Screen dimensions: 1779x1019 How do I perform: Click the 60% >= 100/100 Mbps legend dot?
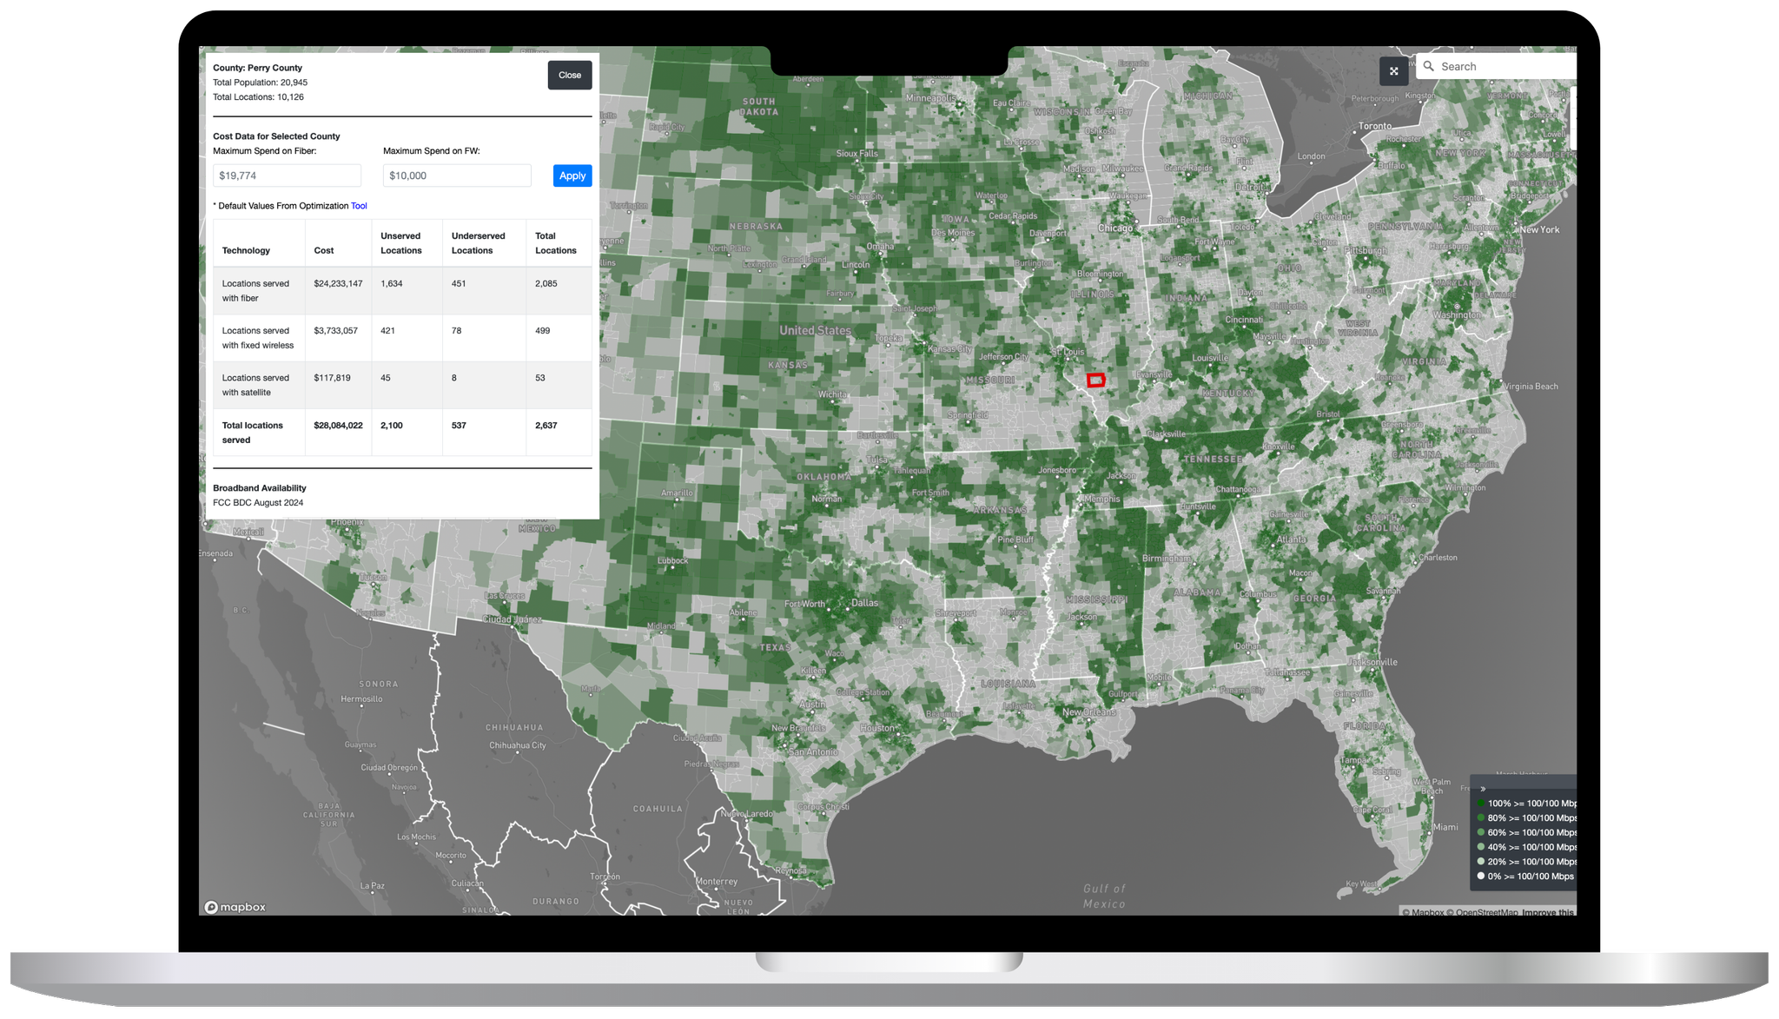(1481, 832)
